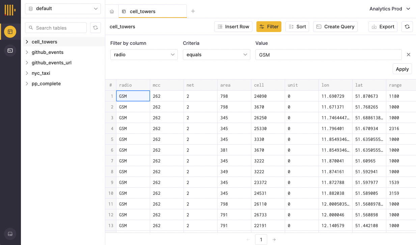Refresh the tables list
The width and height of the screenshot is (416, 245).
[x=95, y=28]
